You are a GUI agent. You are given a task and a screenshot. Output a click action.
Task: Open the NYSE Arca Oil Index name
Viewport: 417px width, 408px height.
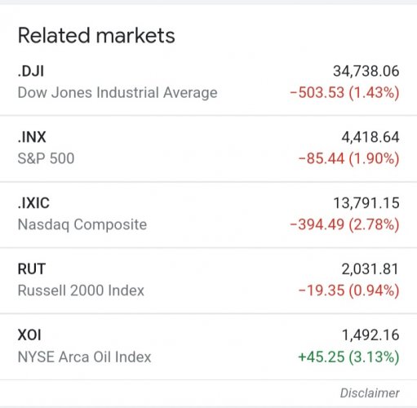coord(84,357)
